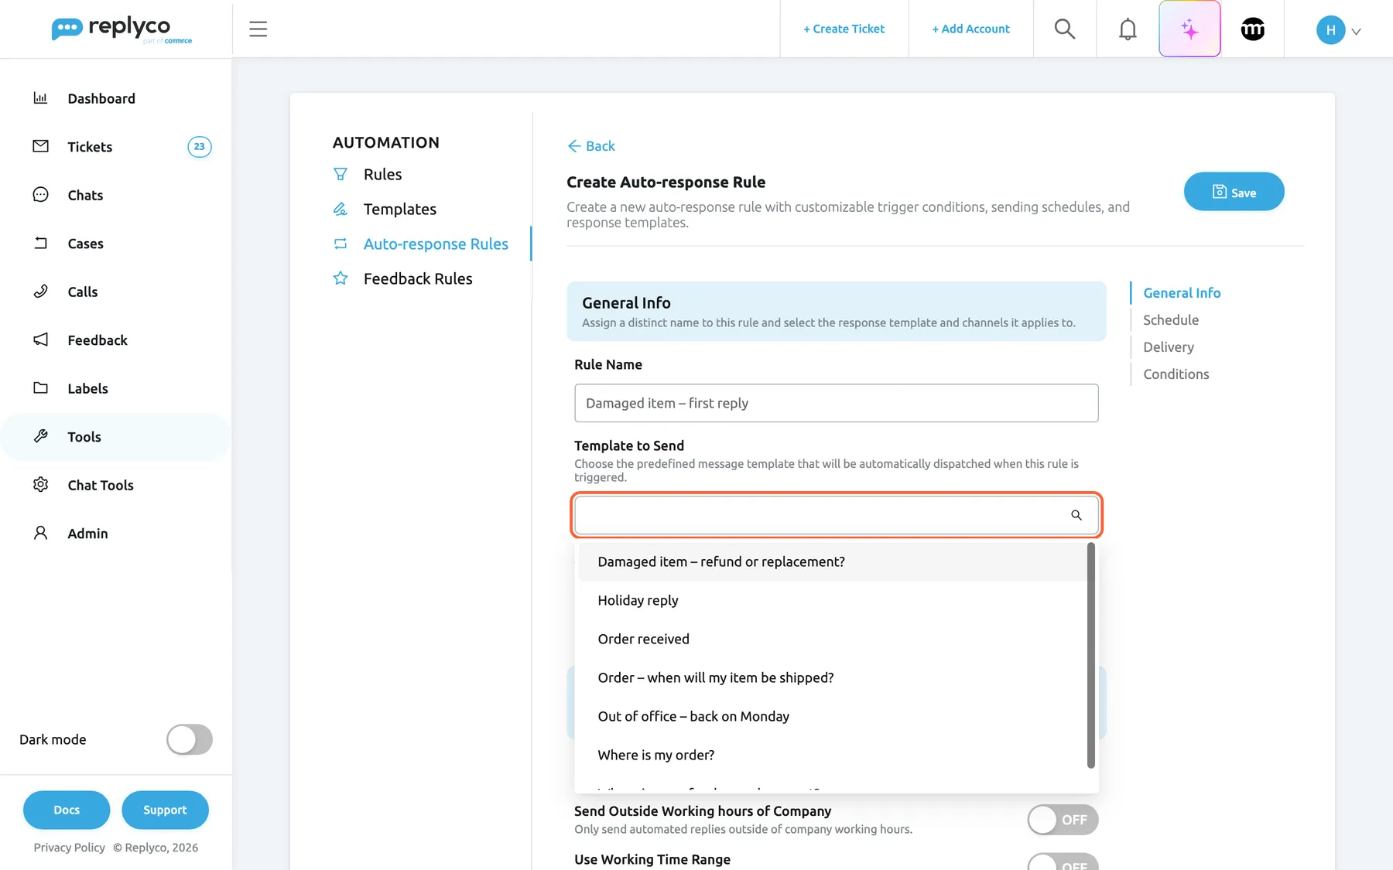The image size is (1393, 870).
Task: Open the Privacy Policy link
Action: [69, 848]
